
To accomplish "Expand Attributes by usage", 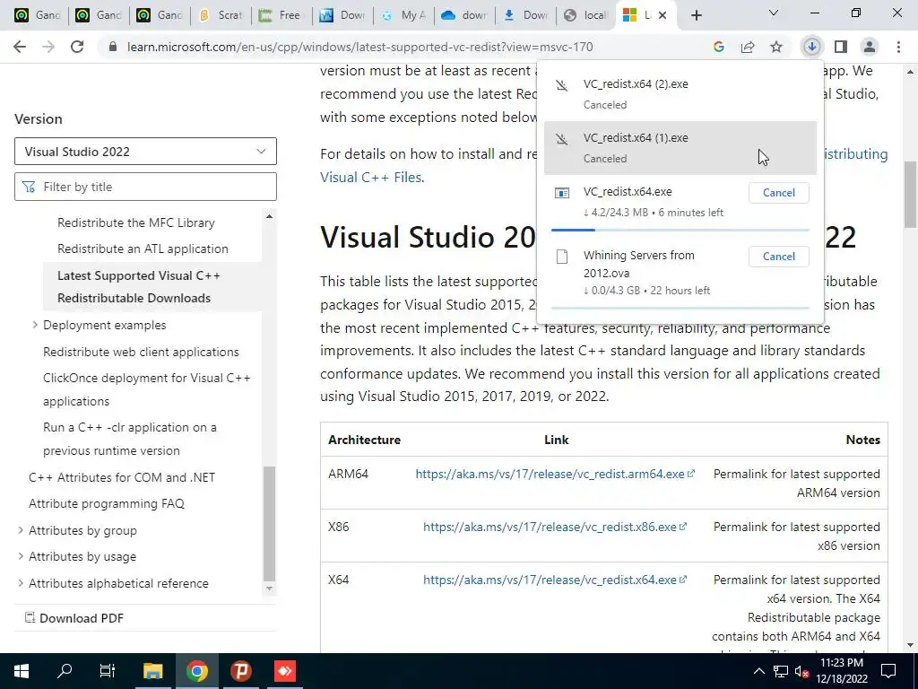I will tap(21, 556).
